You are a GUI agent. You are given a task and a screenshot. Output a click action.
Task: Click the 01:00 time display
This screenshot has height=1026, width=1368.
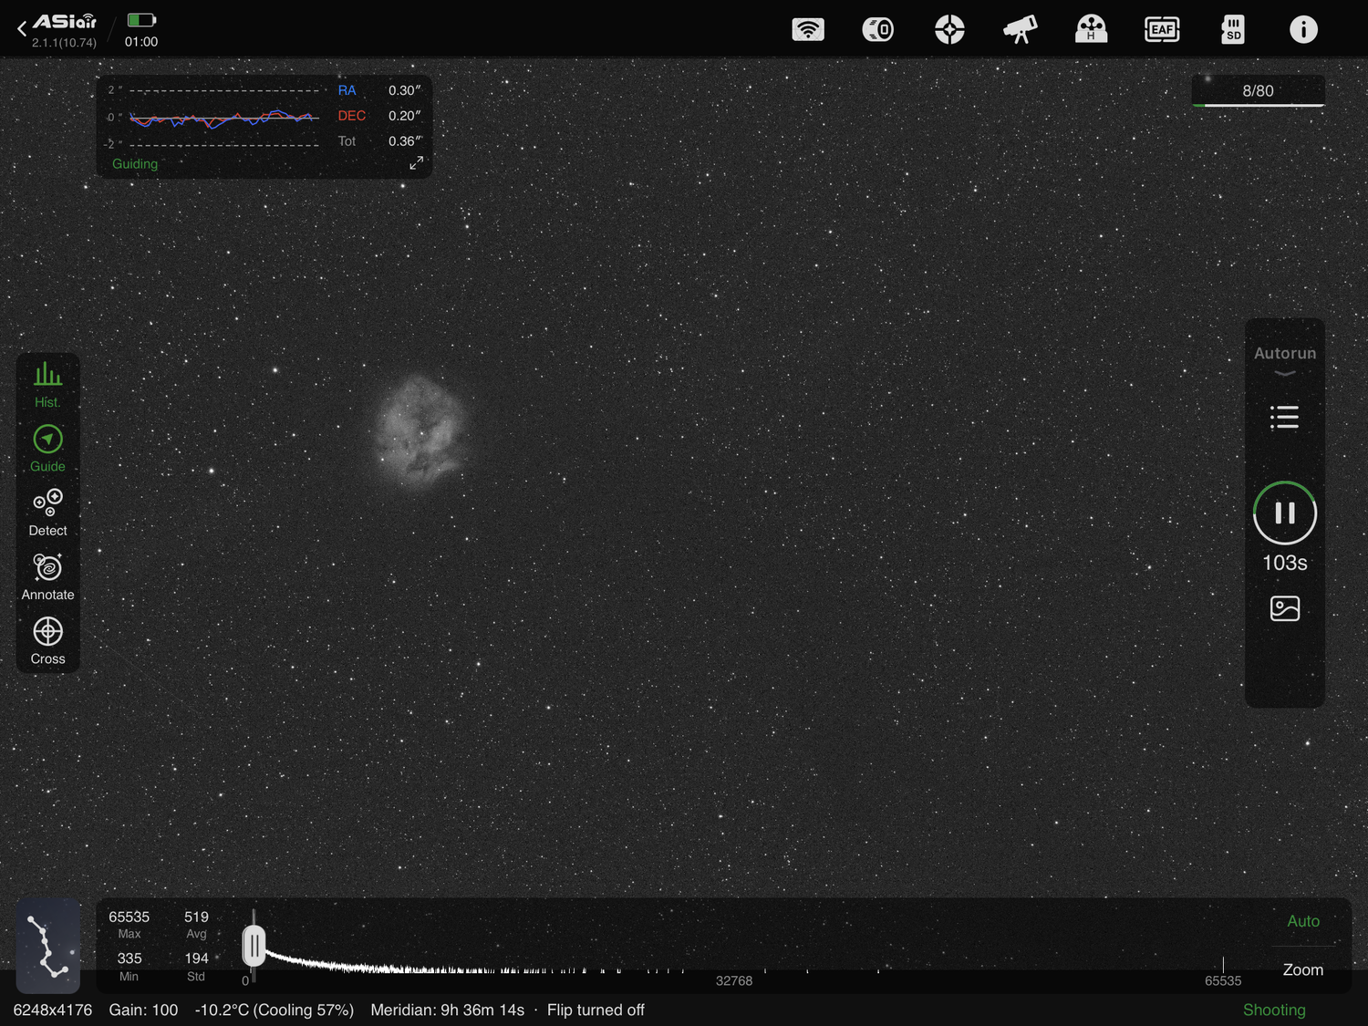tap(141, 42)
